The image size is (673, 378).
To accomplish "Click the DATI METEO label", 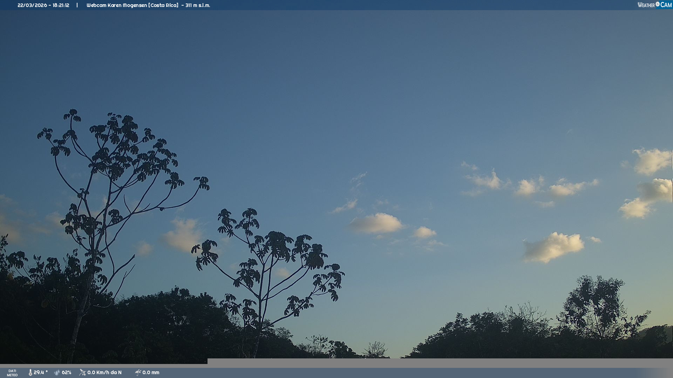I will click(12, 373).
